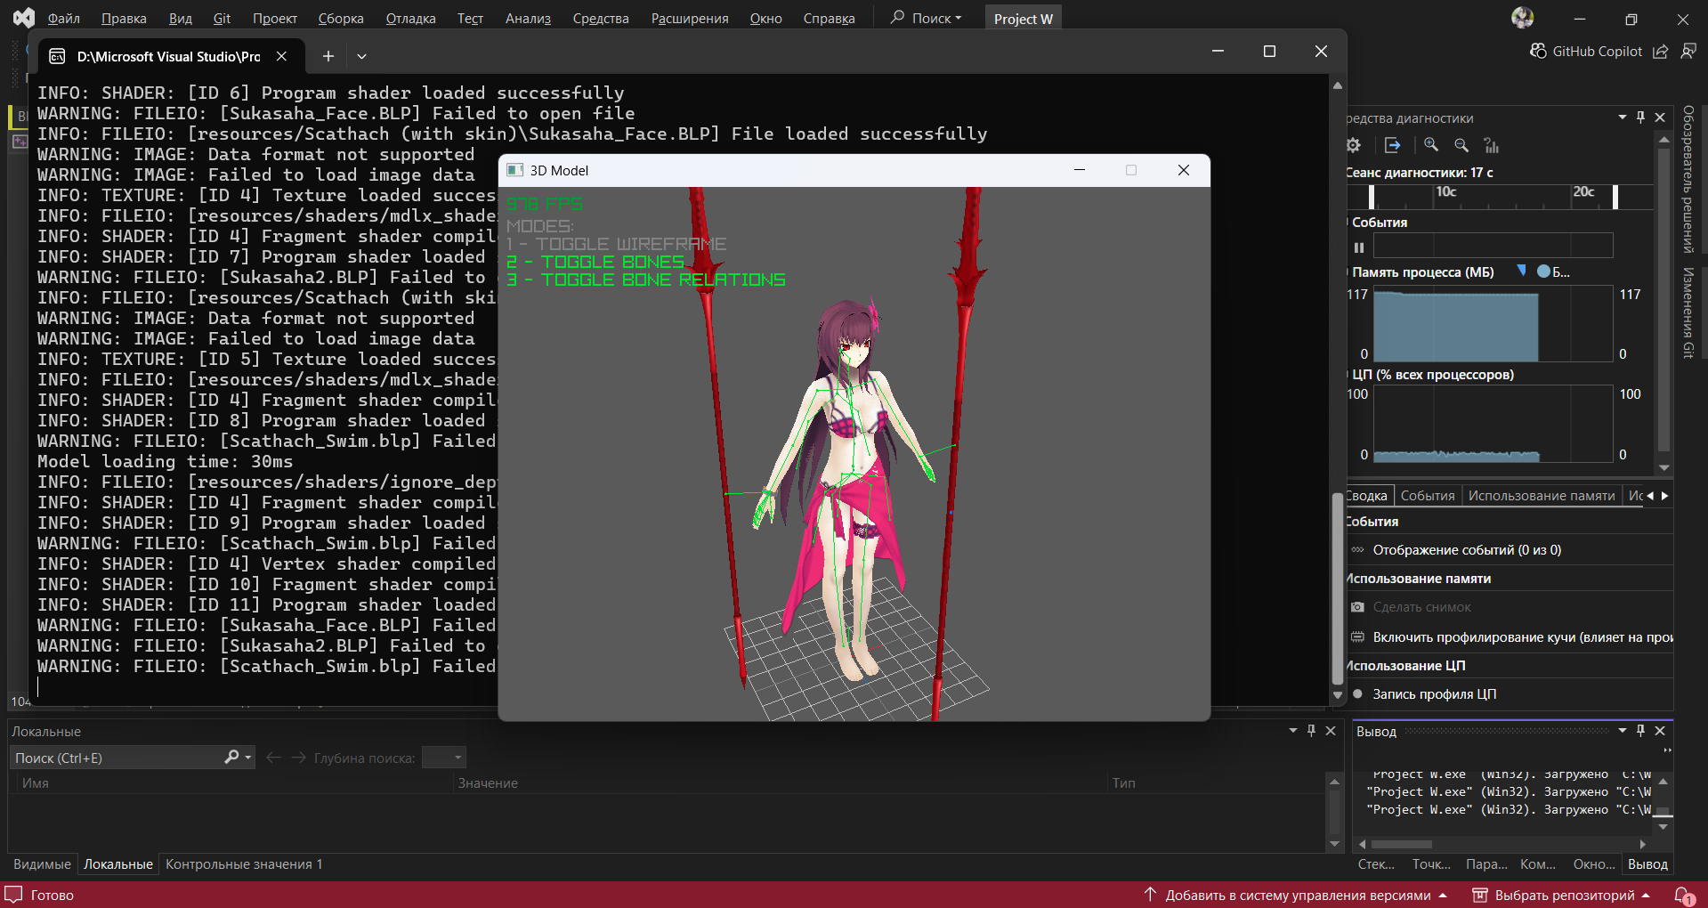
Task: Click the right timeline selection marker
Action: point(1615,196)
